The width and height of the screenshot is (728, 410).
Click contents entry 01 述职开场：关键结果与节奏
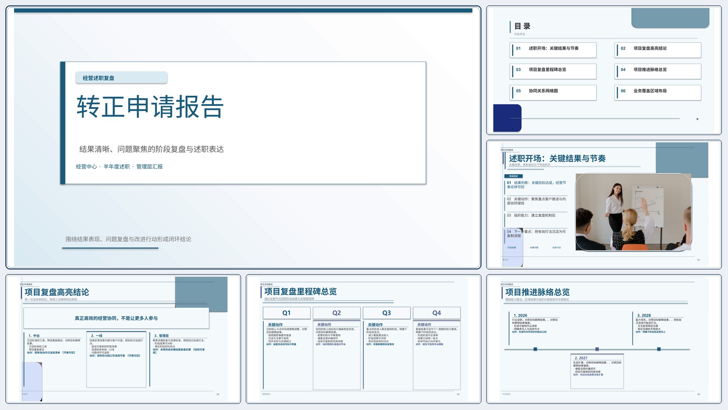pos(553,50)
